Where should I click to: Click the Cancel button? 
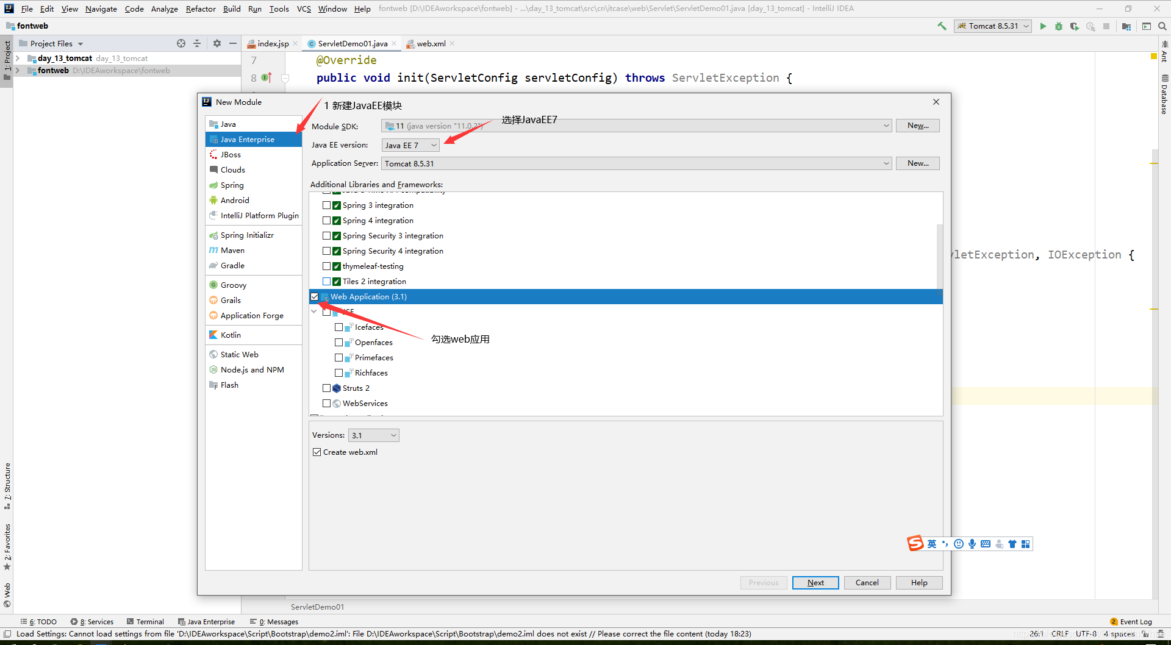coord(867,583)
